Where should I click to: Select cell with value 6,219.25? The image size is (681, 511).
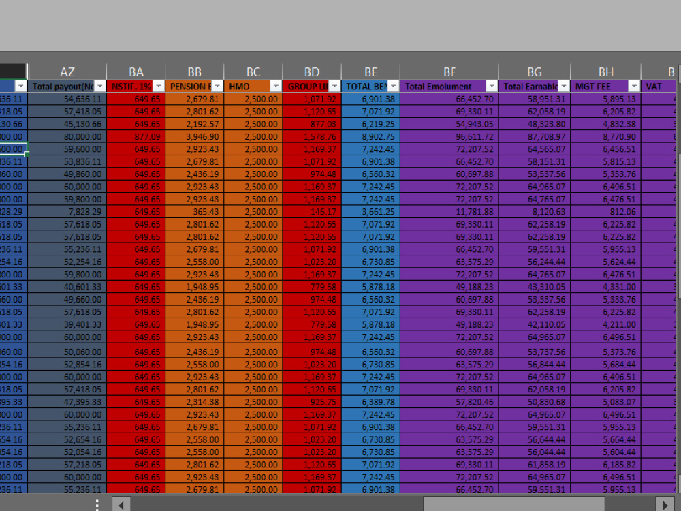[370, 124]
